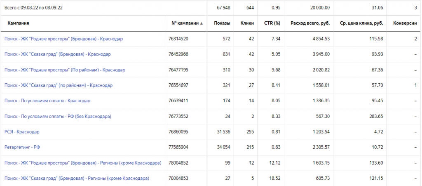Sort by CTR (%) column header
This screenshot has width=422, height=186.
[272, 23]
